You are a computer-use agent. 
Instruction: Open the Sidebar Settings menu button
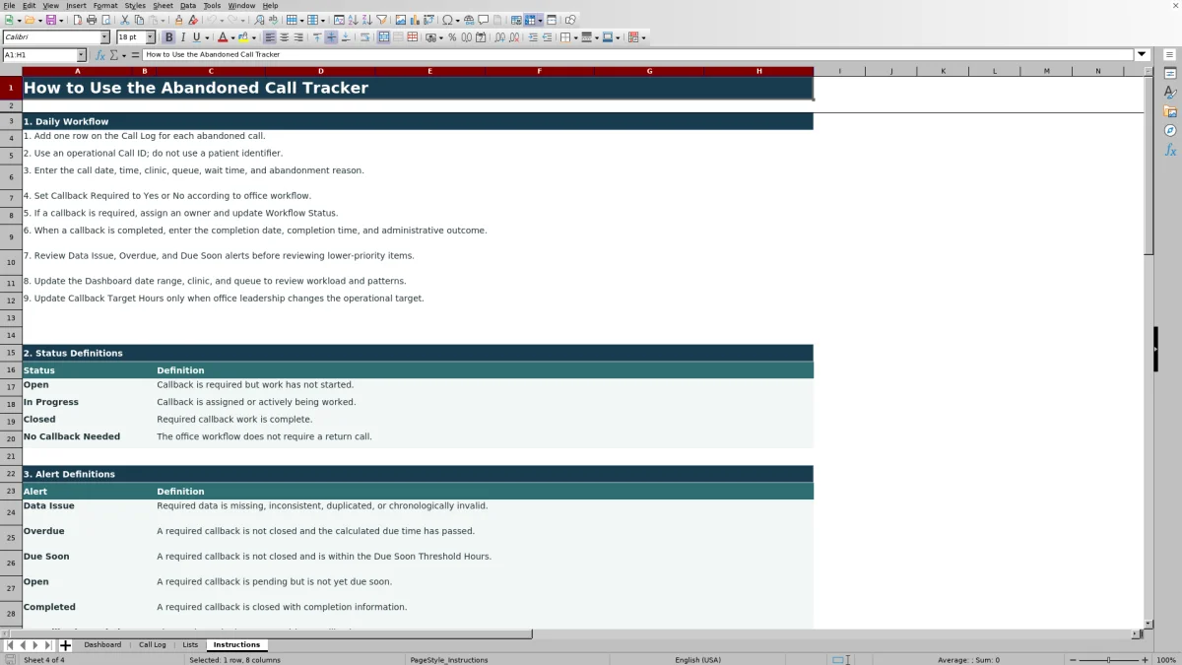tap(1170, 54)
